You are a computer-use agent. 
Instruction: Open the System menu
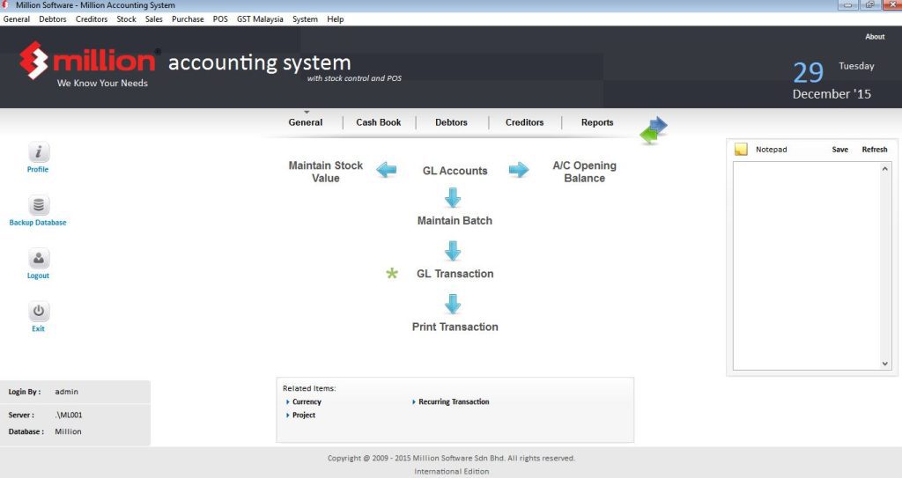pos(305,19)
